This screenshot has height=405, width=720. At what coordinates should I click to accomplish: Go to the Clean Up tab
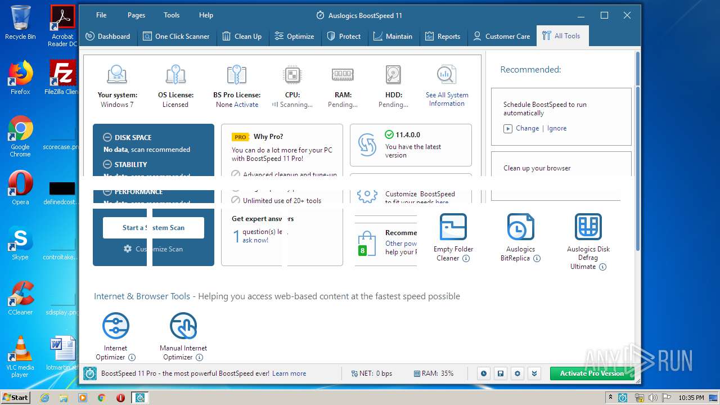242,36
